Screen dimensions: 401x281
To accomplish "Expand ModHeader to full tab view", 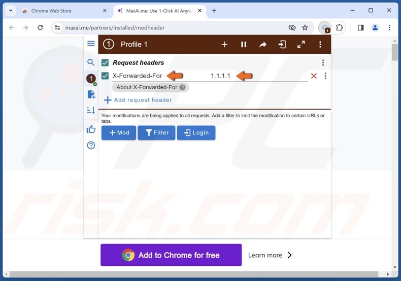I will coord(302,45).
